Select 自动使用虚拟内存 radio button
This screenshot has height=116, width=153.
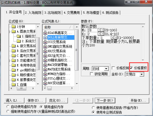point(8,107)
